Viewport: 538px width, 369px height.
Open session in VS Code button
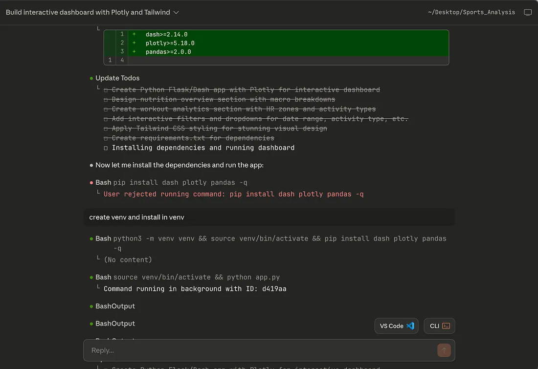[397, 326]
